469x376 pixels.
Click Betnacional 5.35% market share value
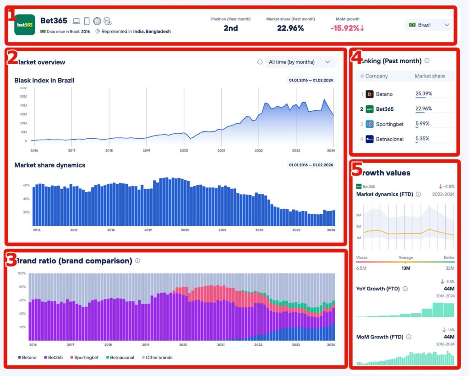[x=422, y=138]
